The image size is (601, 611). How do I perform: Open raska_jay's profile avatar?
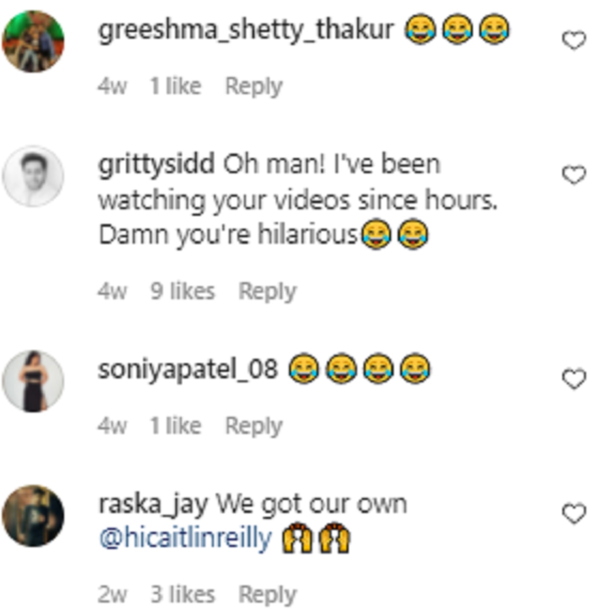pyautogui.click(x=33, y=516)
